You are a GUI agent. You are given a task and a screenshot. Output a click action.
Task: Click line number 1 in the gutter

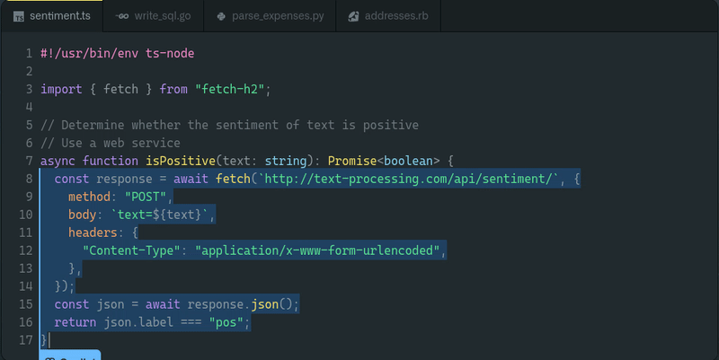pos(29,53)
